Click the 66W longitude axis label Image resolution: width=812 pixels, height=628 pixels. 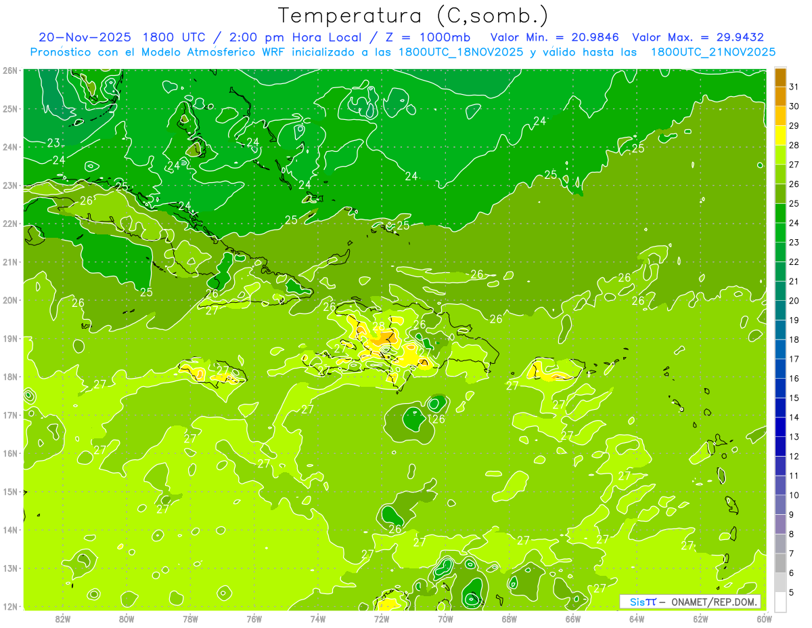click(x=573, y=619)
